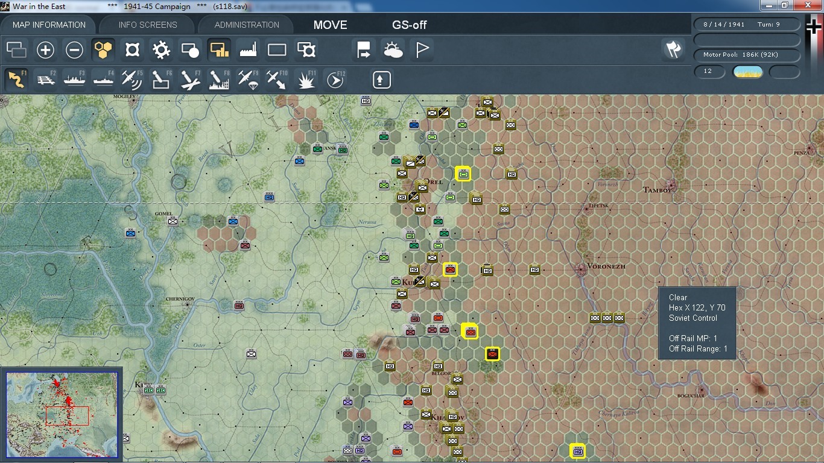This screenshot has height=463, width=824.
Task: Show factory locations with factory icon
Action: pyautogui.click(x=248, y=49)
